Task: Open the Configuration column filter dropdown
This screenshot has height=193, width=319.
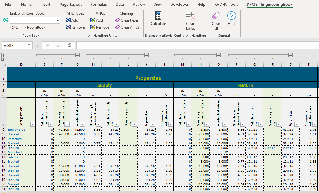Action: coord(33,124)
